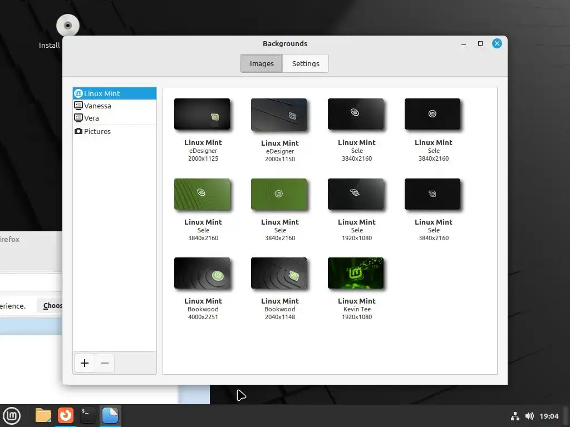The image size is (570, 427).
Task: Switch to the Images tab
Action: pos(262,63)
